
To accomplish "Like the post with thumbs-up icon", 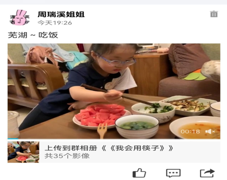I will point(139,173).
